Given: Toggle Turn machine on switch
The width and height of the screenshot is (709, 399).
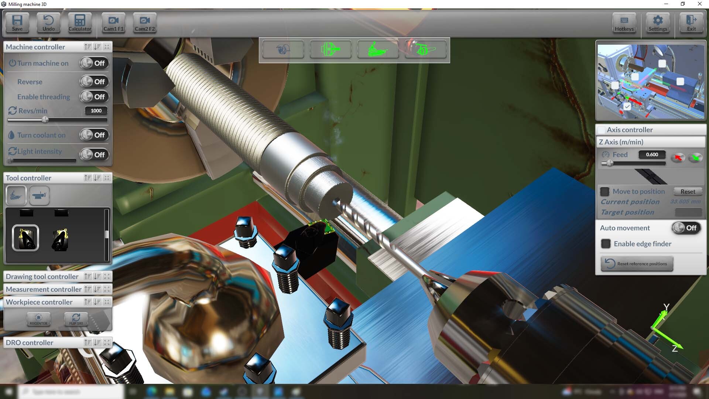Looking at the screenshot, I should click(x=94, y=63).
